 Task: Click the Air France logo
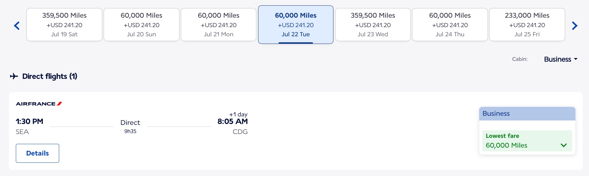39,104
